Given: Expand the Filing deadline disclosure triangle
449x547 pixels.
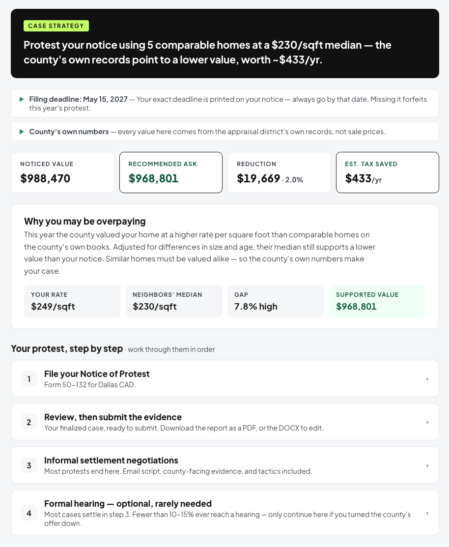Looking at the screenshot, I should click(22, 99).
